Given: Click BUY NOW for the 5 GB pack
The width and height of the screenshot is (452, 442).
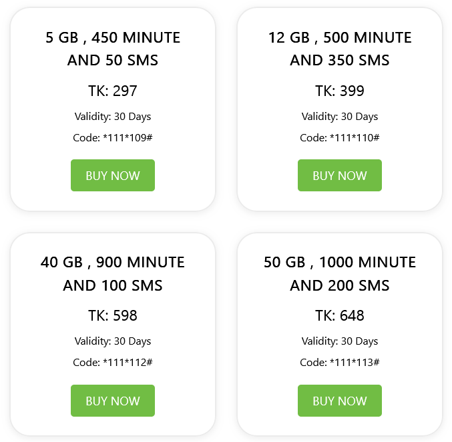Looking at the screenshot, I should click(113, 175).
